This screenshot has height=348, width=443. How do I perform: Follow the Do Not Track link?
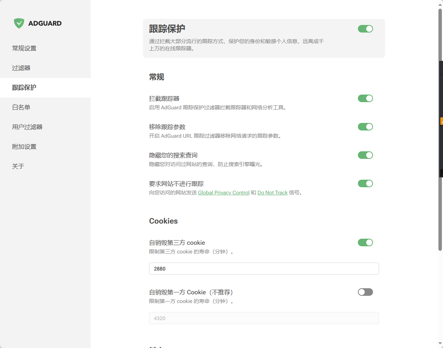pyautogui.click(x=272, y=193)
